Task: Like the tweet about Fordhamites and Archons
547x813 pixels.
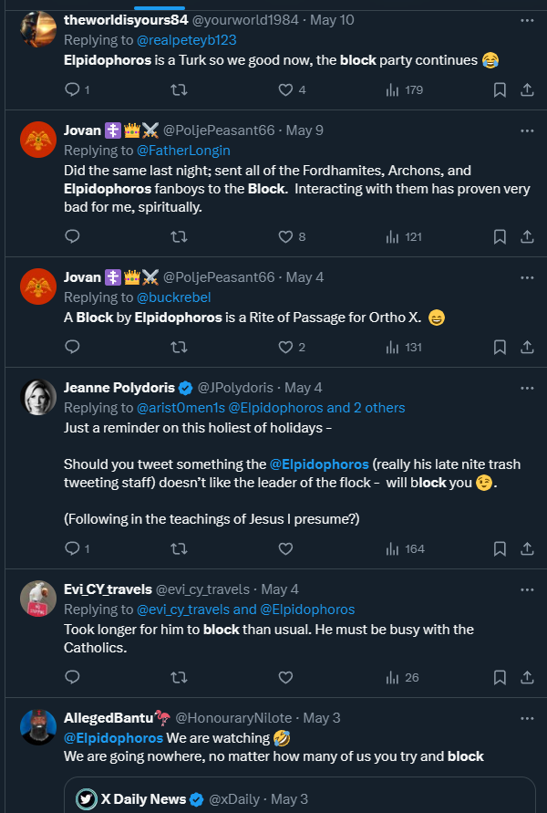Action: [285, 236]
